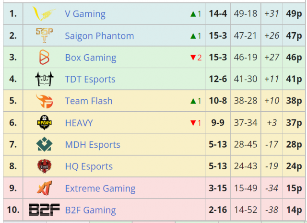This screenshot has width=307, height=223.
Task: Follow the Box Gaming link
Action: (x=90, y=58)
